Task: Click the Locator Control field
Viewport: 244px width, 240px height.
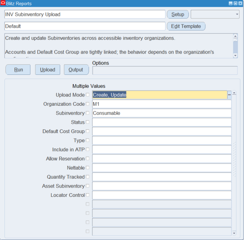Action: [x=162, y=195]
